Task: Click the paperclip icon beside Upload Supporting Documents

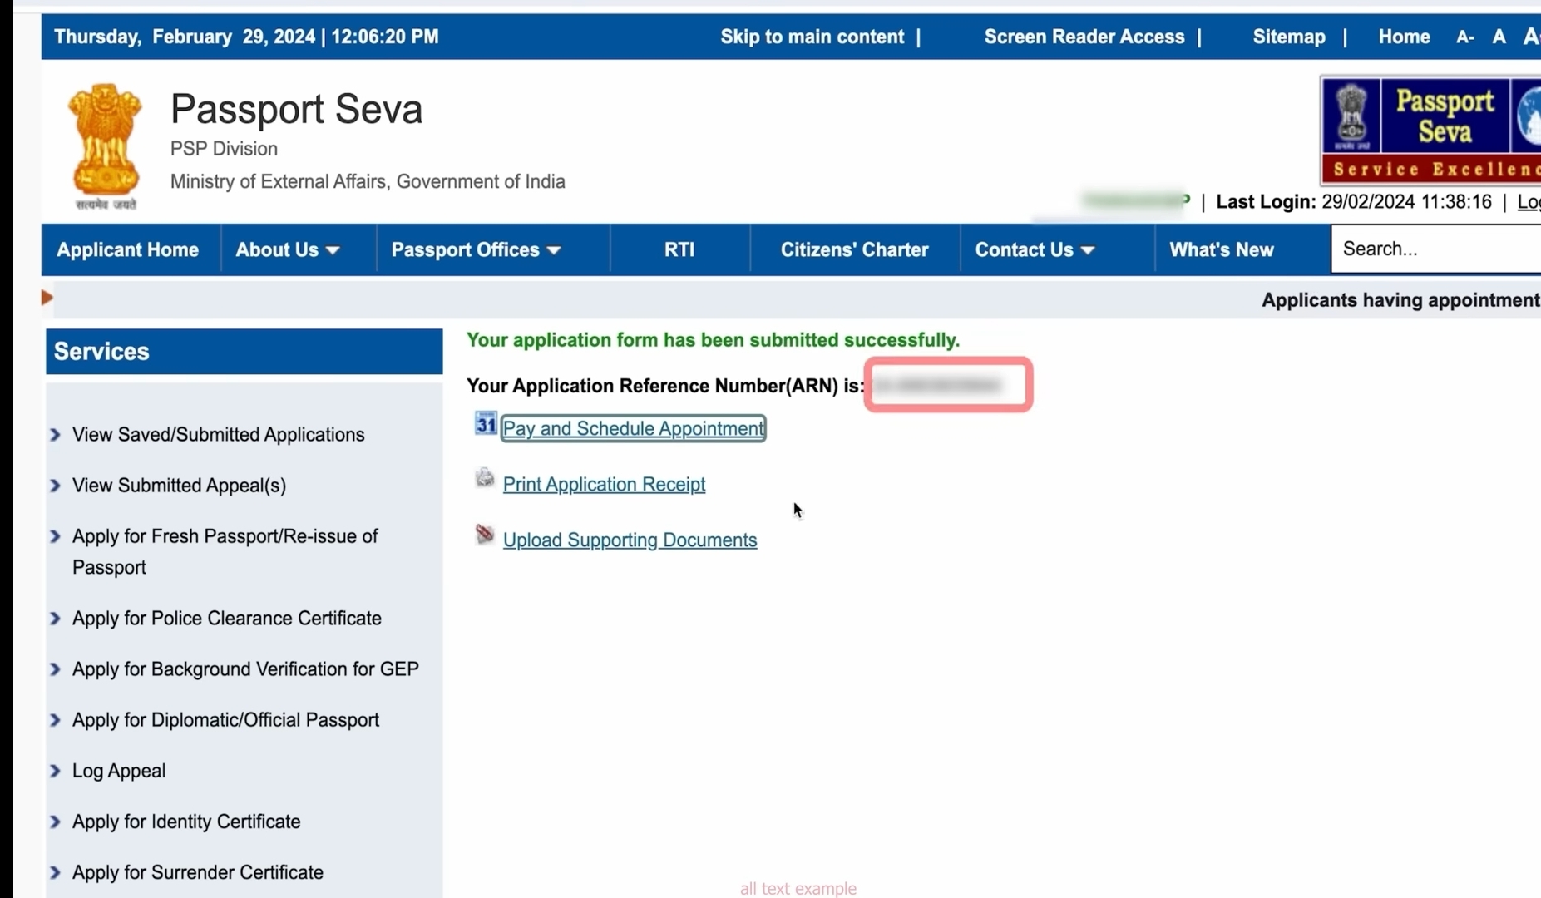Action: [x=485, y=534]
